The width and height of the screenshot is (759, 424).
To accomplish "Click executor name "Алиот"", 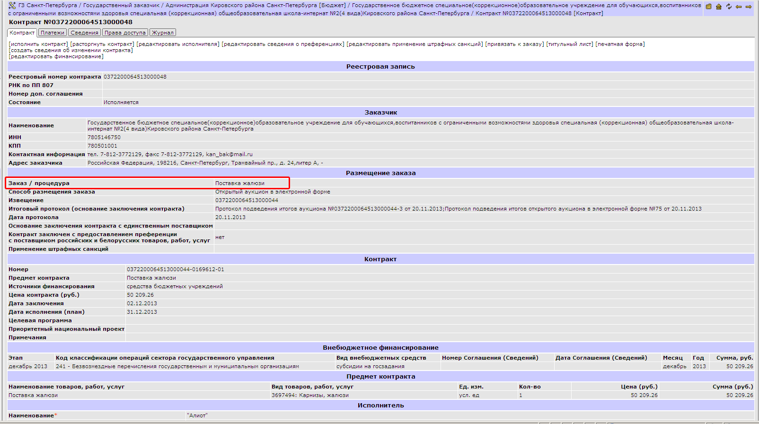I will click(x=197, y=415).
